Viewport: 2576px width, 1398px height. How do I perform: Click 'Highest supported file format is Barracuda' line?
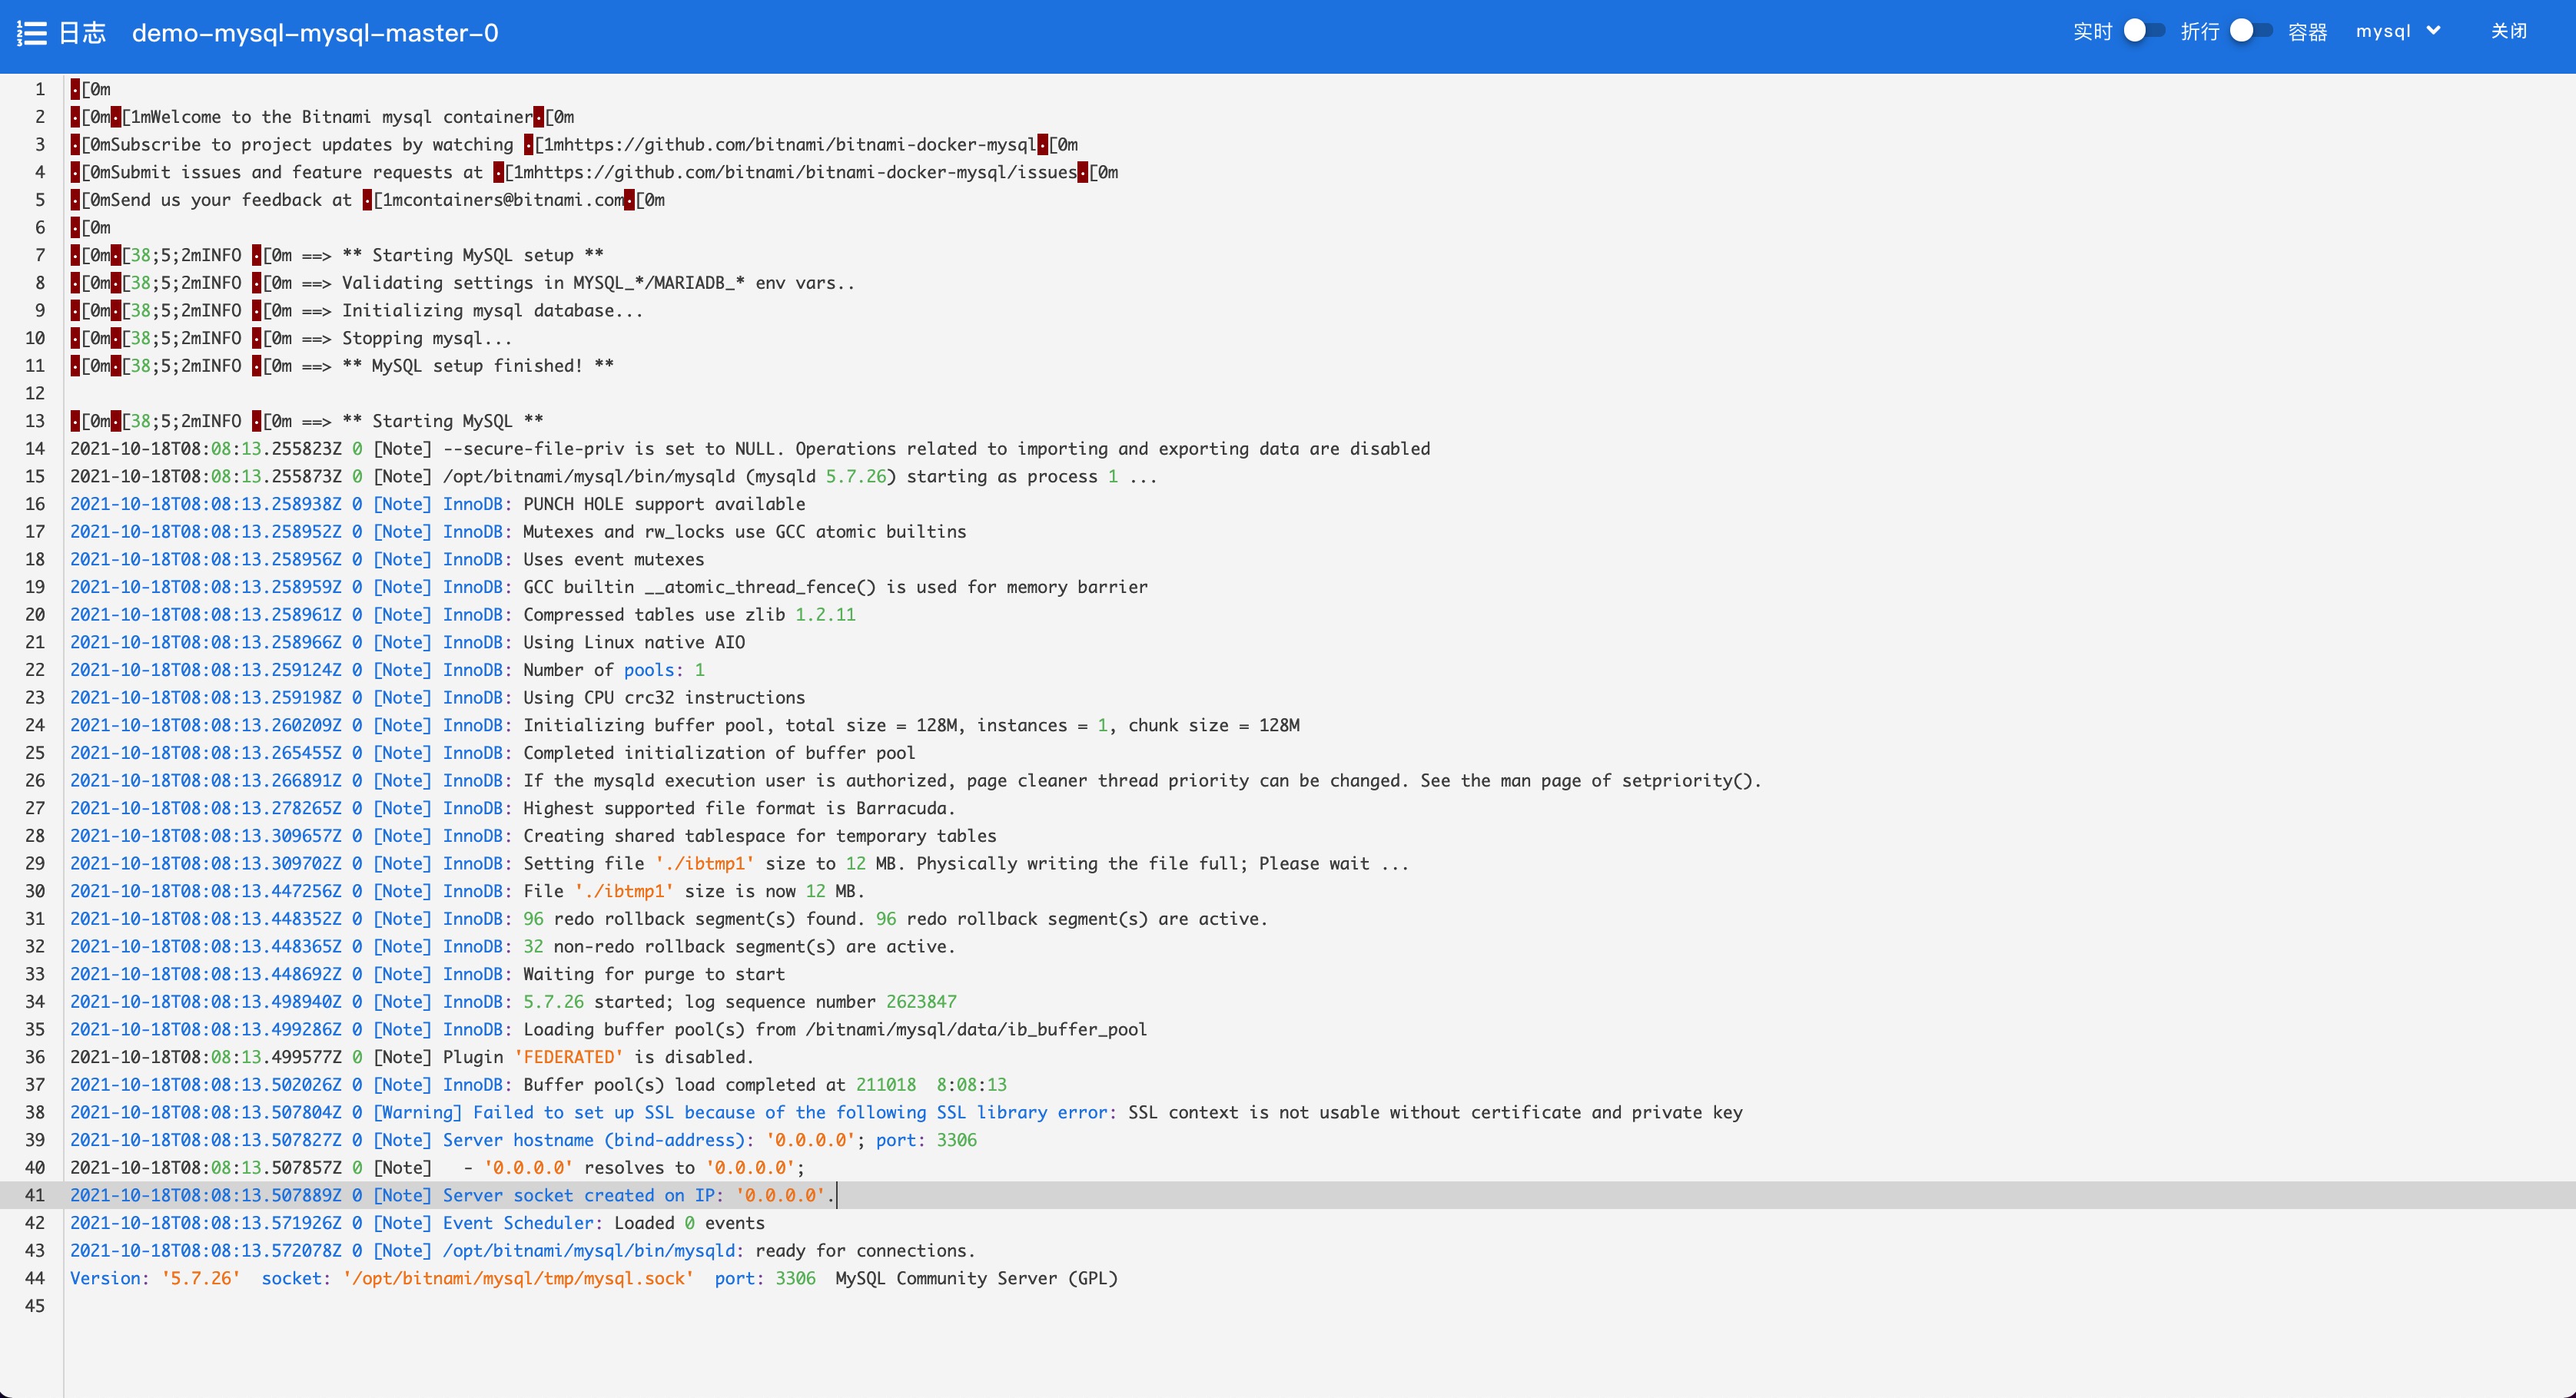point(513,808)
